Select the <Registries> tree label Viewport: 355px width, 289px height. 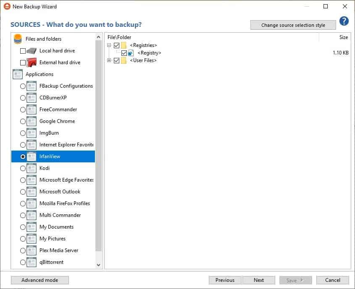click(x=143, y=45)
